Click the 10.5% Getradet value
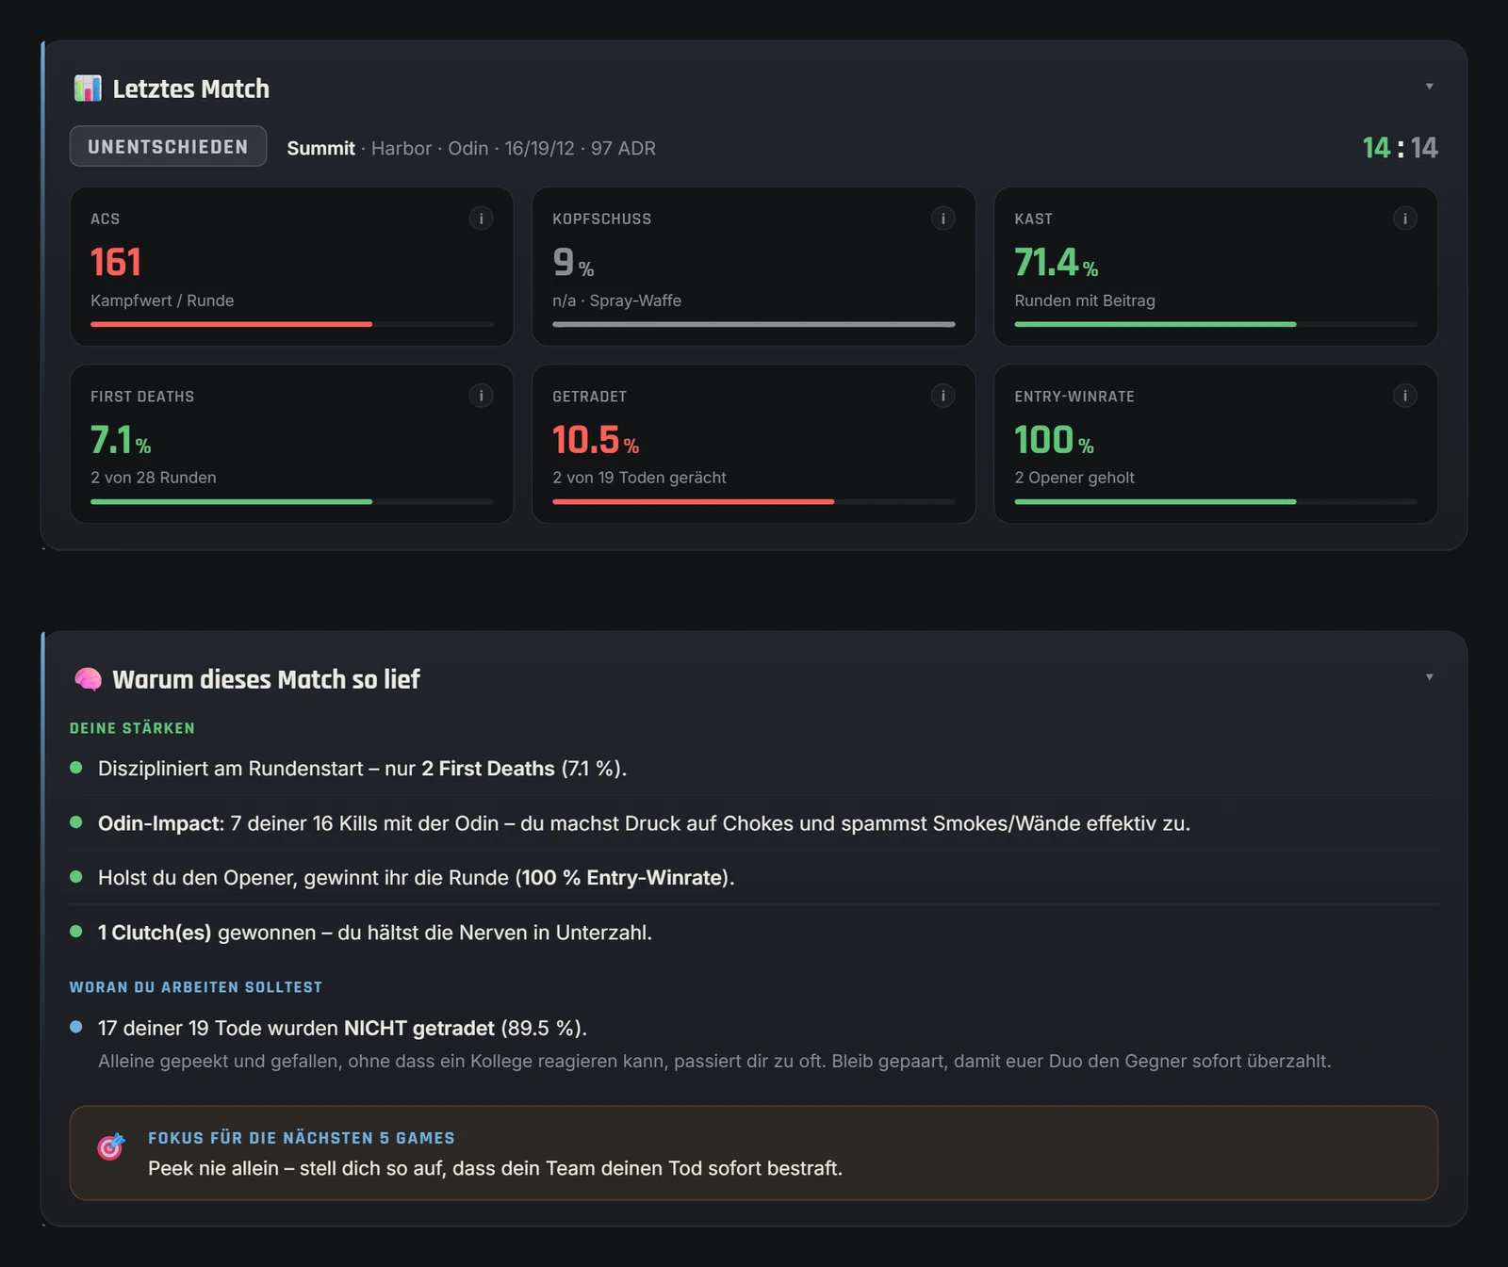The image size is (1508, 1267). coord(596,440)
